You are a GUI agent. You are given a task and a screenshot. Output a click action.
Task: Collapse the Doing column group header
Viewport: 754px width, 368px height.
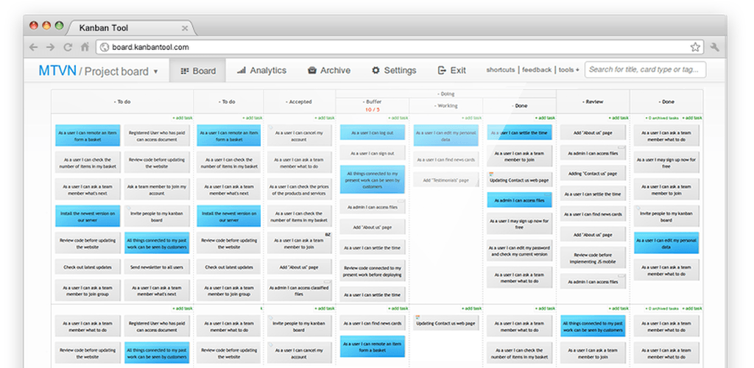tap(445, 93)
